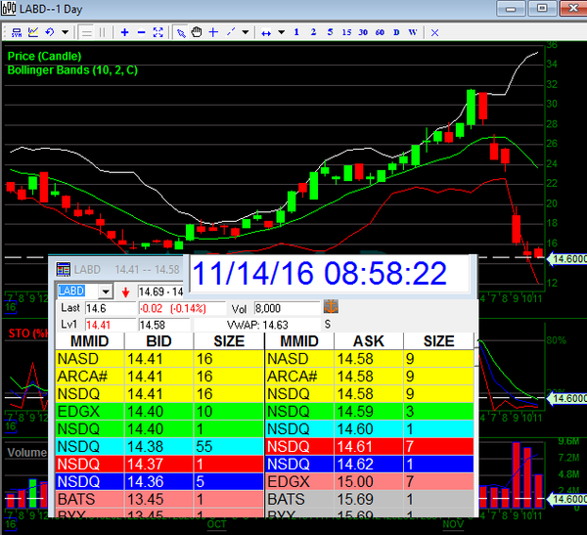The image size is (587, 535).
Task: Click the Last price field showing 14.6
Action: [x=101, y=308]
